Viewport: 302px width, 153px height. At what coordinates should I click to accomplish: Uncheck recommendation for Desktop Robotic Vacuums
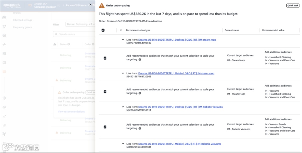pyautogui.click(x=105, y=127)
